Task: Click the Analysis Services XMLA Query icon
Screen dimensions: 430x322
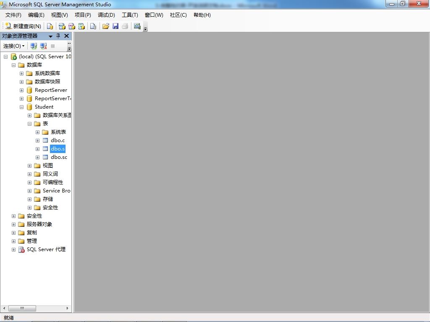Action: point(81,26)
